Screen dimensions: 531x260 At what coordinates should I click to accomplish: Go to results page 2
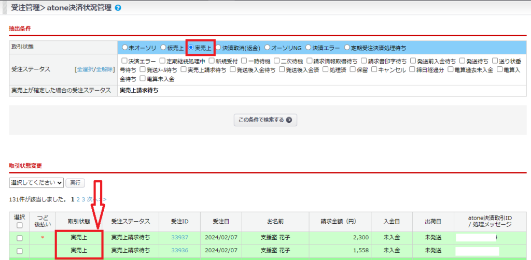point(78,199)
